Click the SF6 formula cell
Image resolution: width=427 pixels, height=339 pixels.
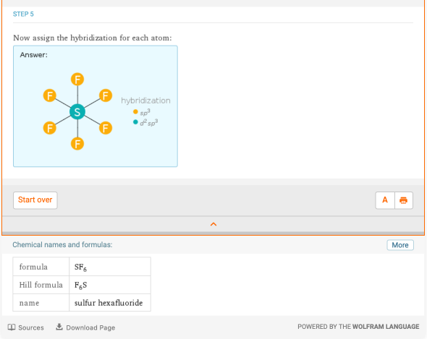(x=110, y=267)
